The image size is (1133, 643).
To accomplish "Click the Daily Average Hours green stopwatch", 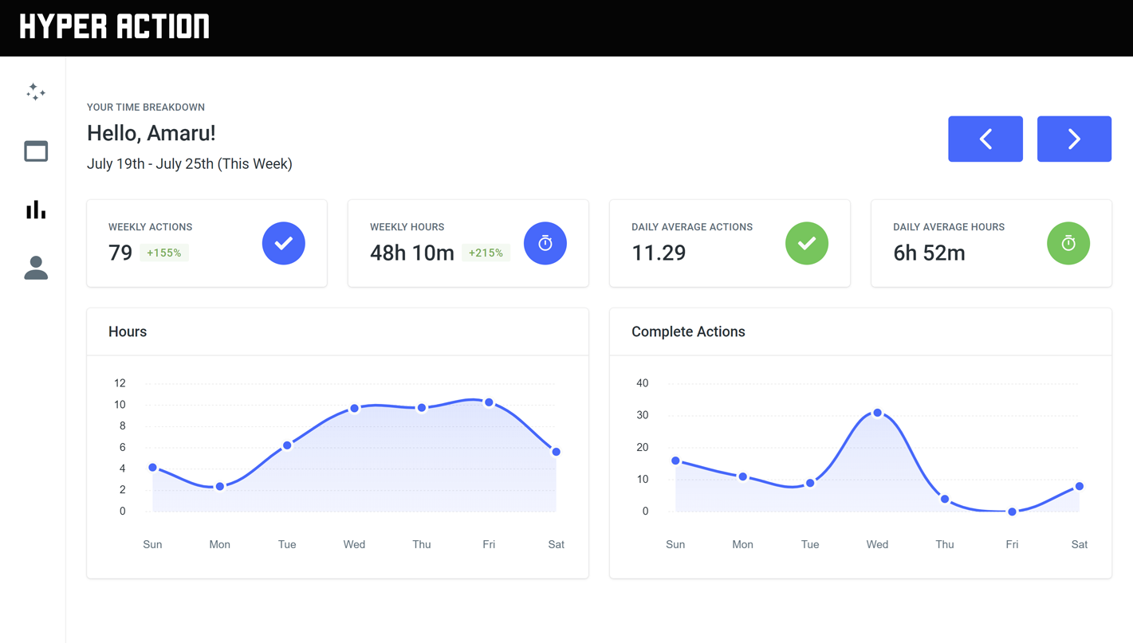I will click(1068, 243).
